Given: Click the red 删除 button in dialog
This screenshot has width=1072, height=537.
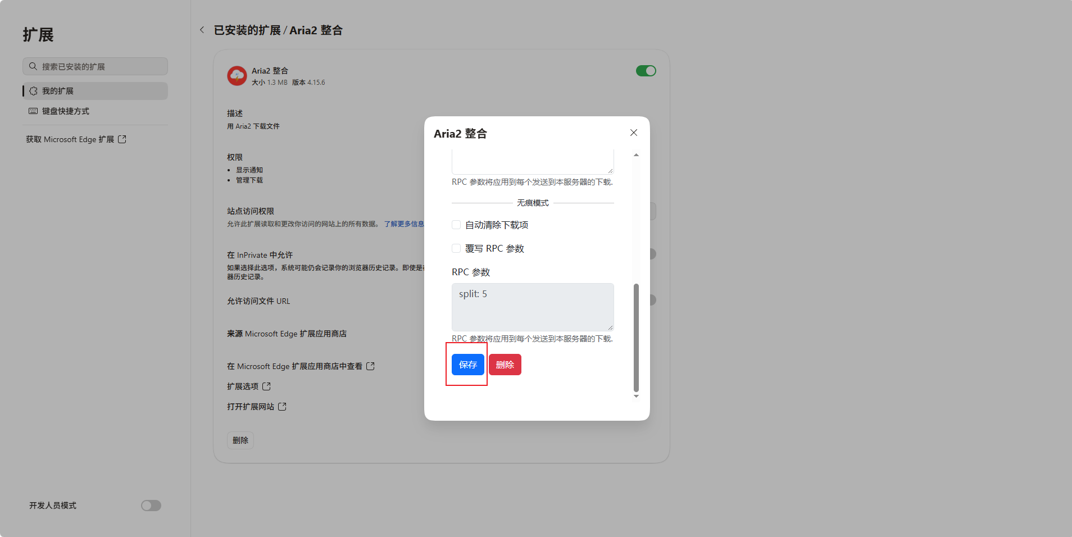Looking at the screenshot, I should [505, 365].
